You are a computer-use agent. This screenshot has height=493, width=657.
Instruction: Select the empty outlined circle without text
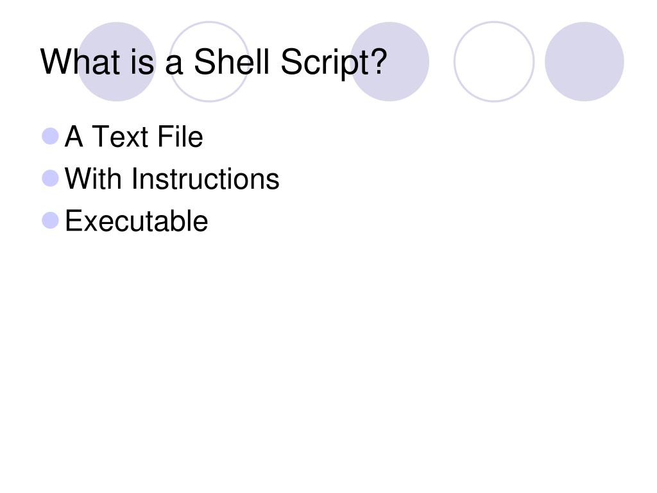click(494, 62)
